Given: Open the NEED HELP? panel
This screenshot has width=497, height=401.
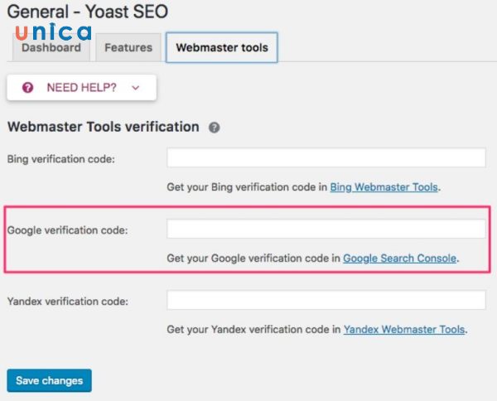Looking at the screenshot, I should 81,87.
